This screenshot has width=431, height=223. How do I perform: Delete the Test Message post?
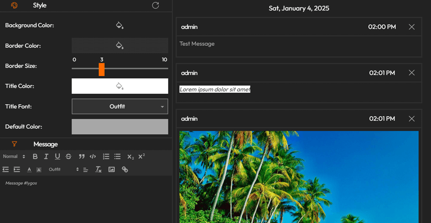point(411,27)
